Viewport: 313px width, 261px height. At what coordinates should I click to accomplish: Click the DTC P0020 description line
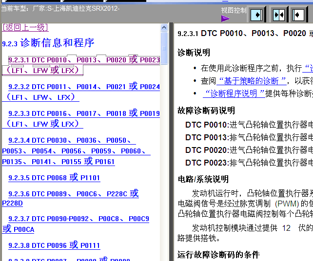[x=249, y=150]
